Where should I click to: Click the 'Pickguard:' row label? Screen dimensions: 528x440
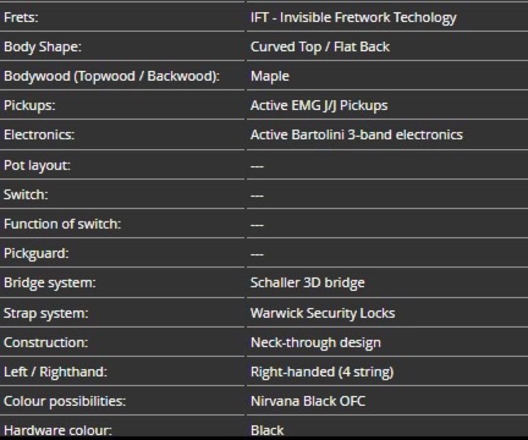coord(36,253)
